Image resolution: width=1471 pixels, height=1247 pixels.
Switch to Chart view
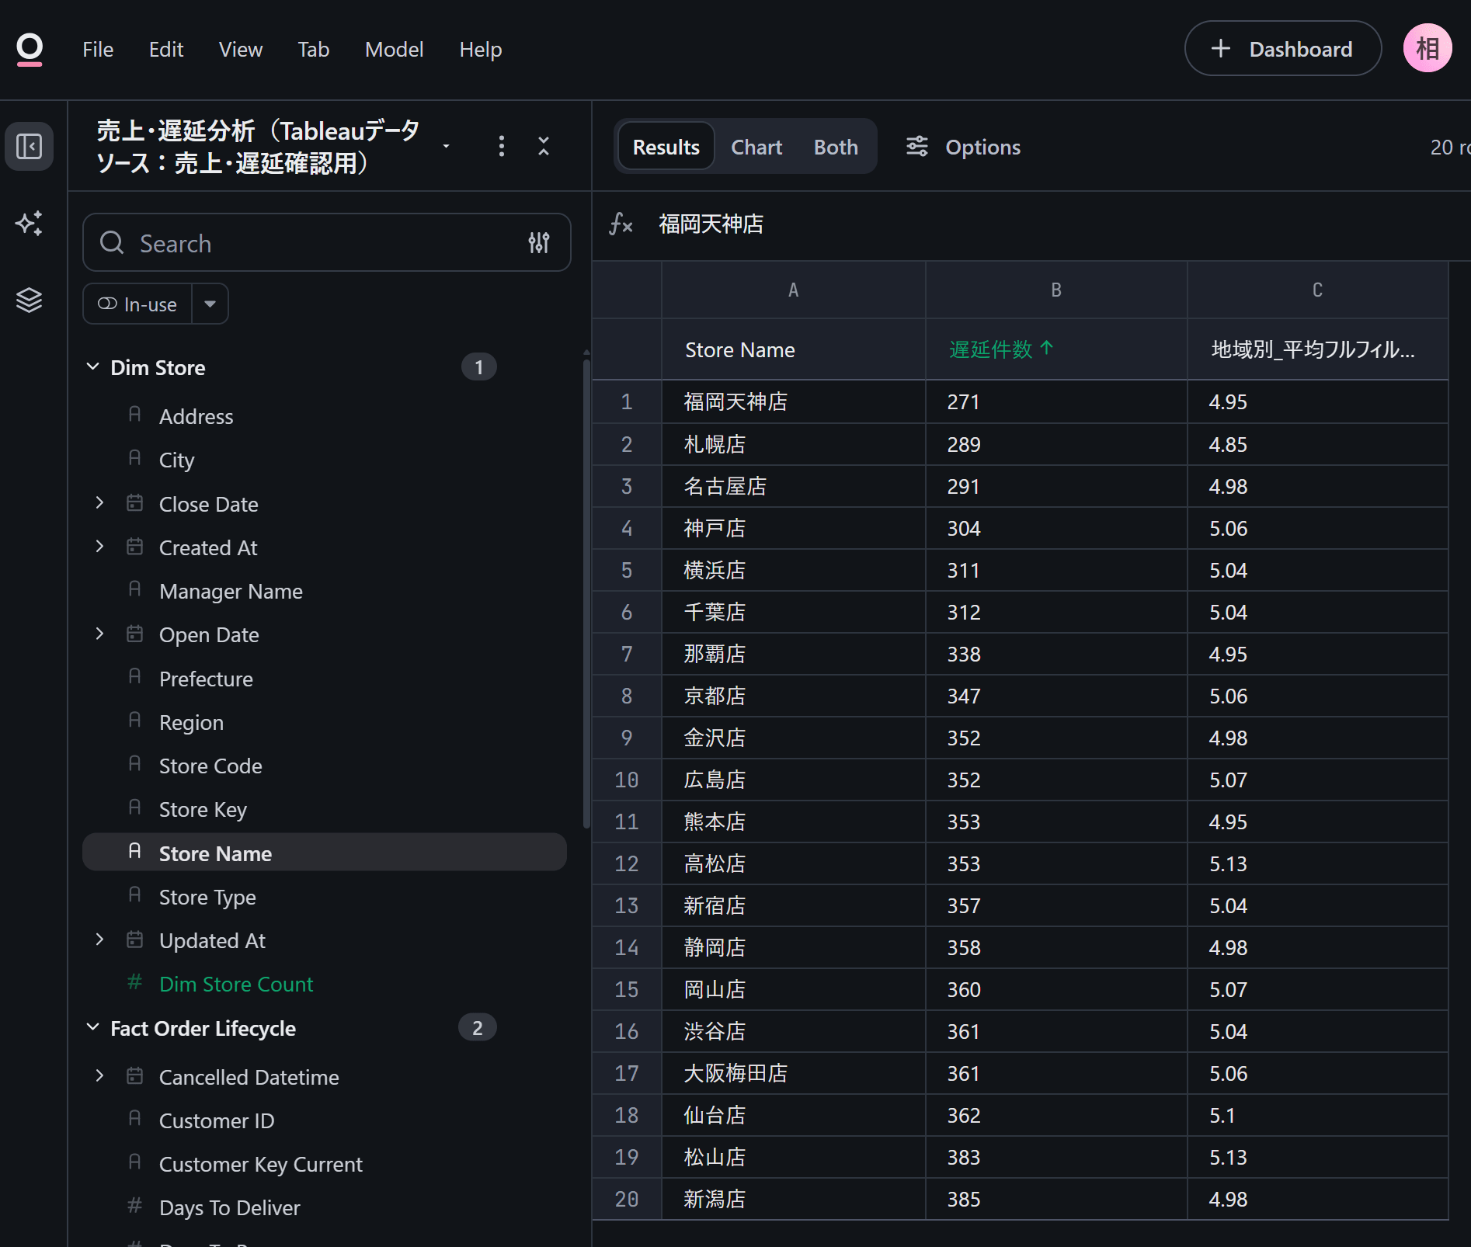756,147
